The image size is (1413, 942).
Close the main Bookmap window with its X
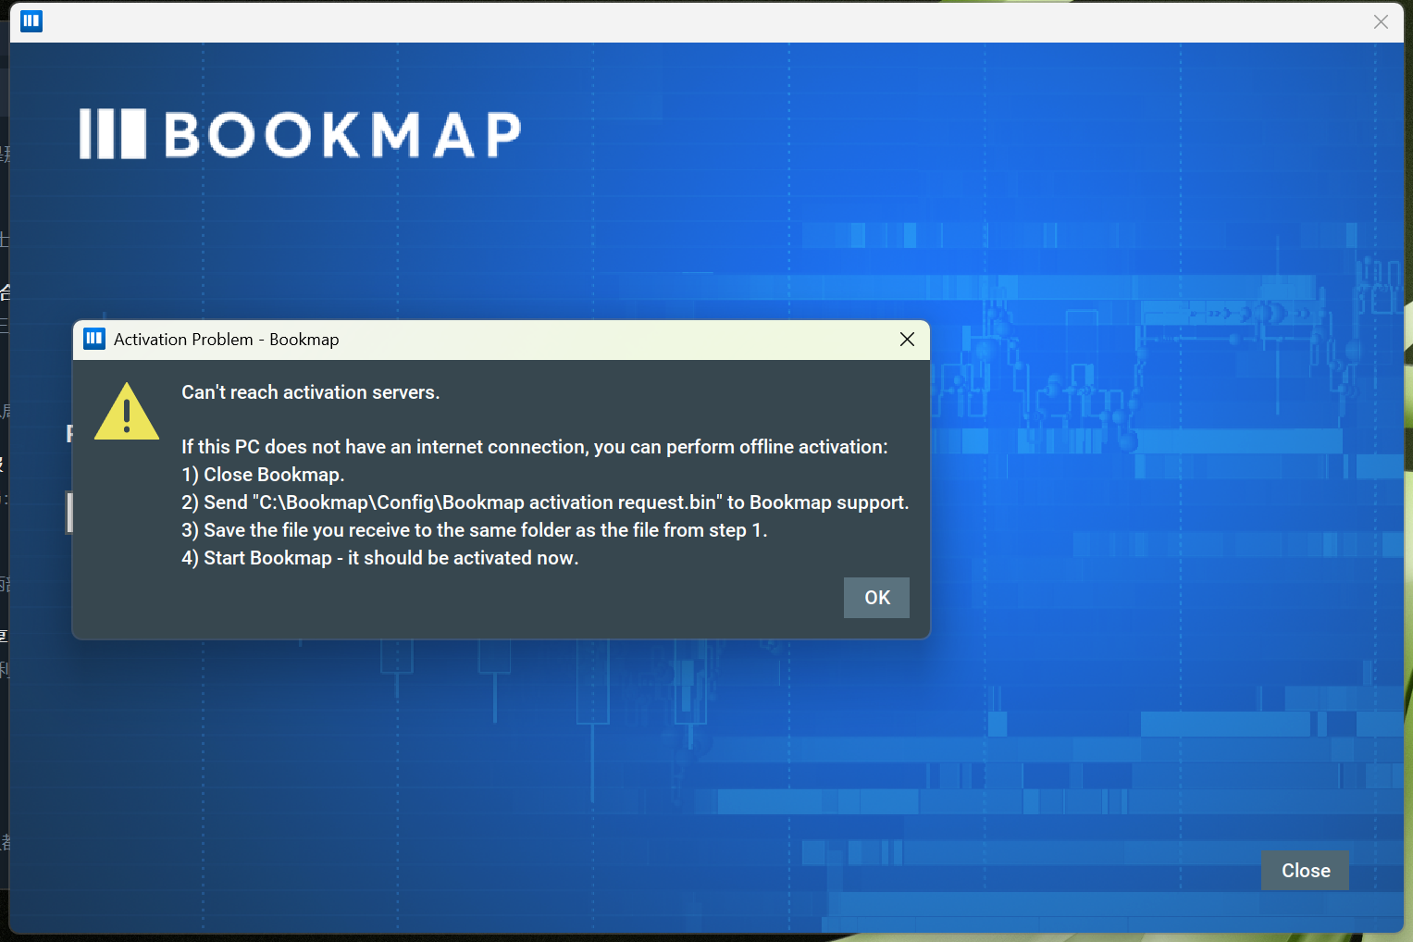click(1381, 21)
